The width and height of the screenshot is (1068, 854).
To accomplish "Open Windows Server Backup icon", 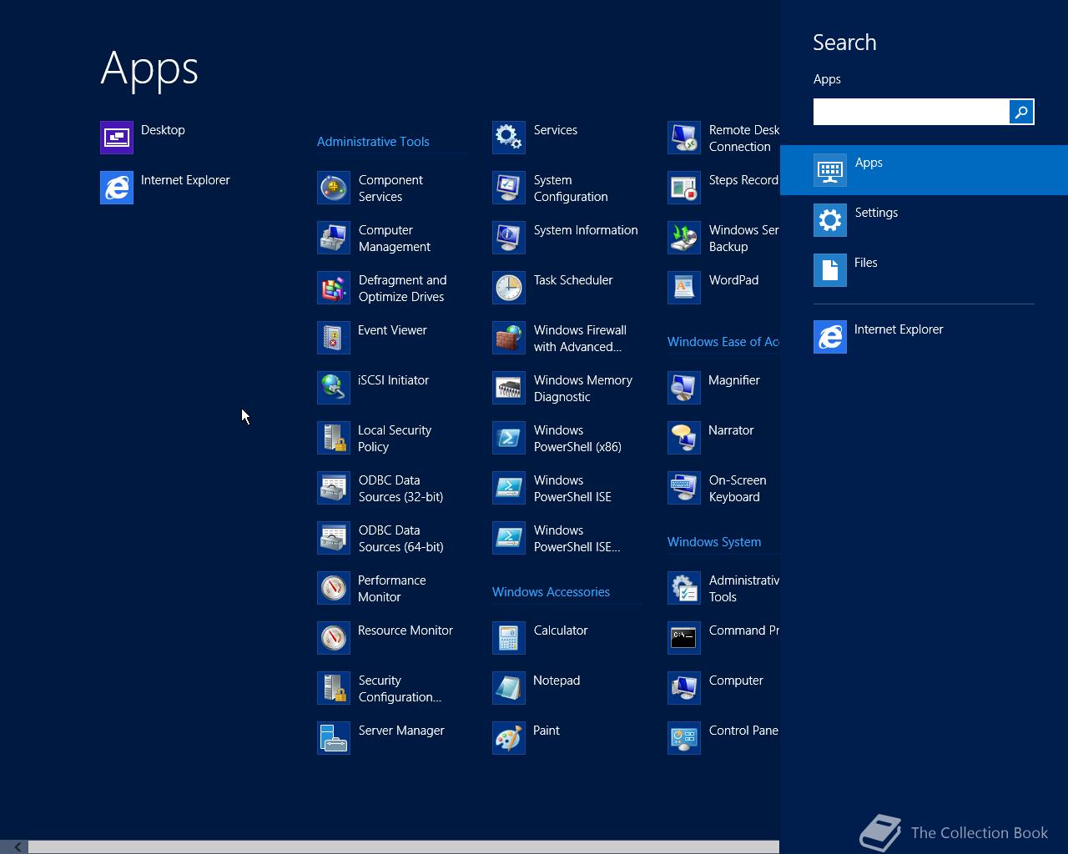I will [684, 238].
